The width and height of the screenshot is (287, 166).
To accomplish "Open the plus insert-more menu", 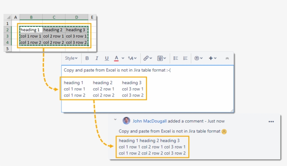I will point(212,58).
